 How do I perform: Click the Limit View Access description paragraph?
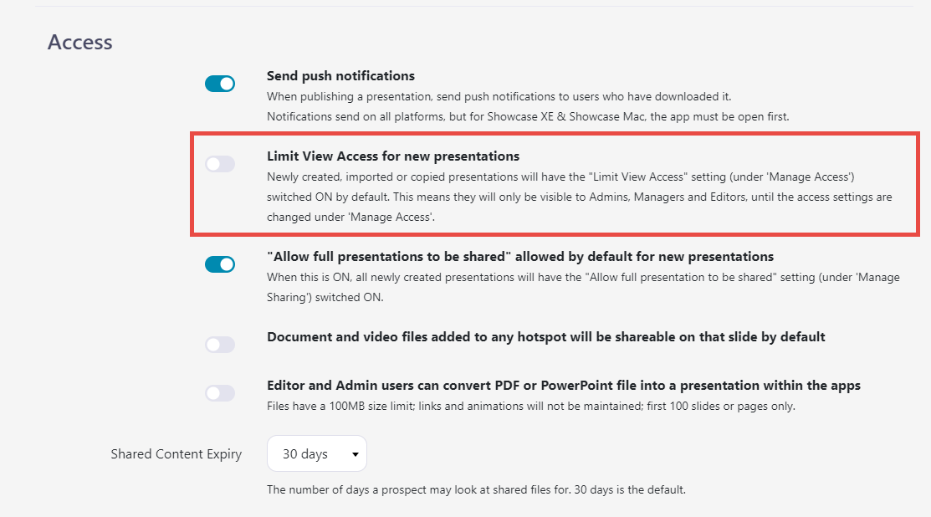click(579, 197)
